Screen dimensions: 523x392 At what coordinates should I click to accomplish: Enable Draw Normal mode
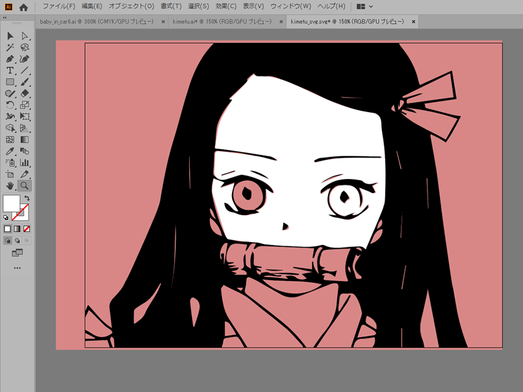click(8, 240)
